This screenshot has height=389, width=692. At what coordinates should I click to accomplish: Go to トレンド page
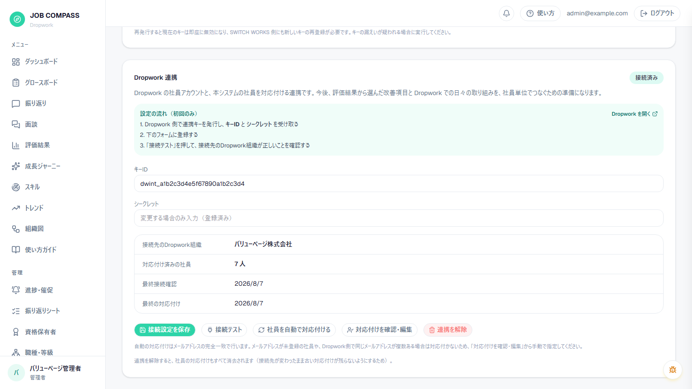tap(52, 208)
